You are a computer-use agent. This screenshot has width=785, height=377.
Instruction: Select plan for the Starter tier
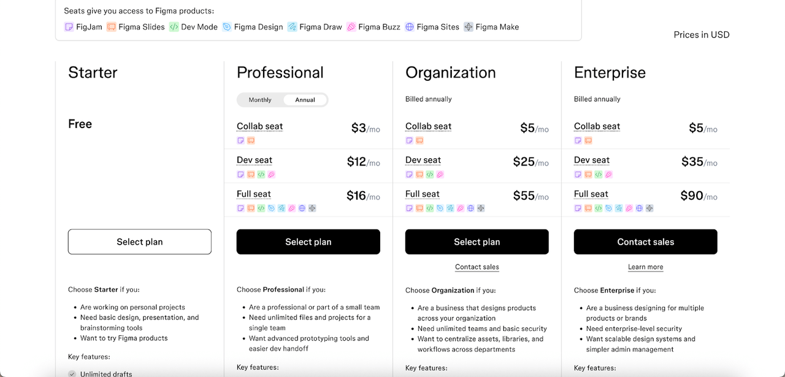(x=139, y=242)
